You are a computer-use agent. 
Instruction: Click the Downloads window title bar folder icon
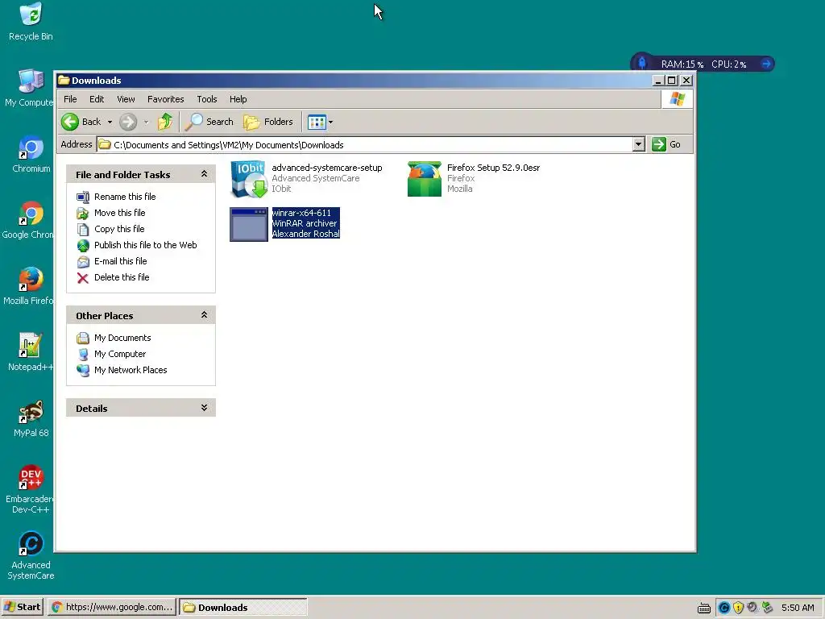pyautogui.click(x=64, y=80)
